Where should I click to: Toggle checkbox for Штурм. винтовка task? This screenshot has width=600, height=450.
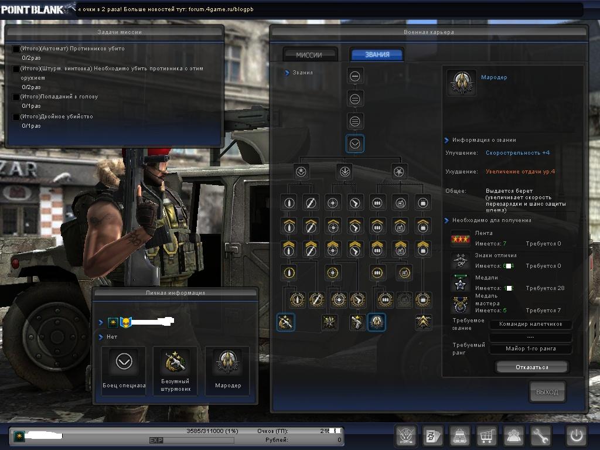coord(16,69)
